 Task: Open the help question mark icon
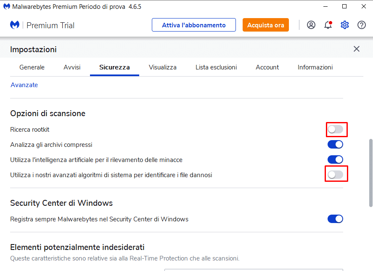362,25
